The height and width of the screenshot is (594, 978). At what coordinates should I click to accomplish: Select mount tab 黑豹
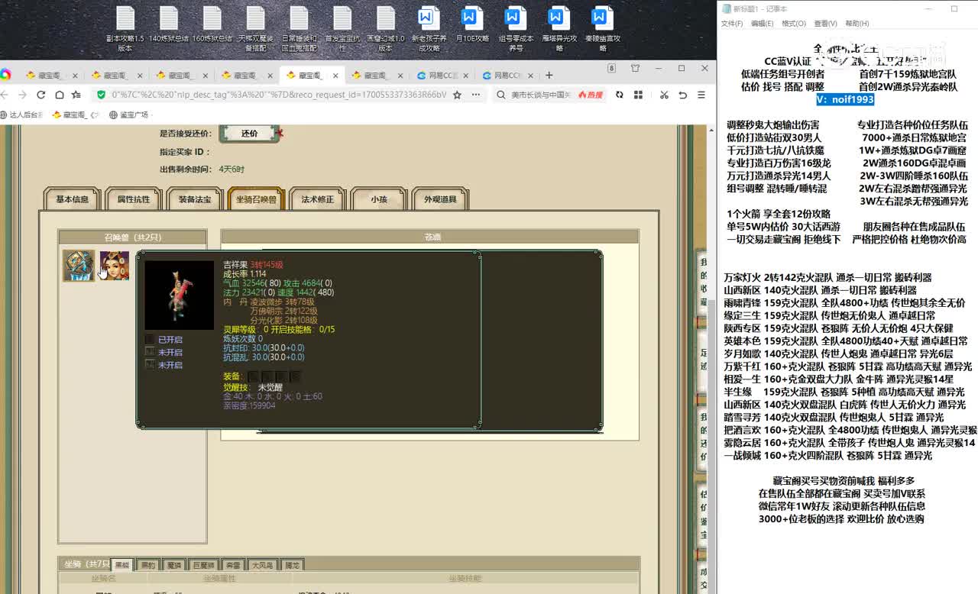click(147, 565)
